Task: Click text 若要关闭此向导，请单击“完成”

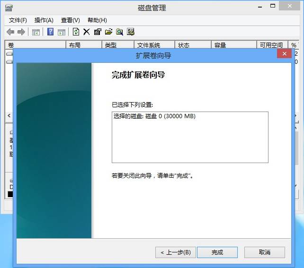Action: point(152,176)
